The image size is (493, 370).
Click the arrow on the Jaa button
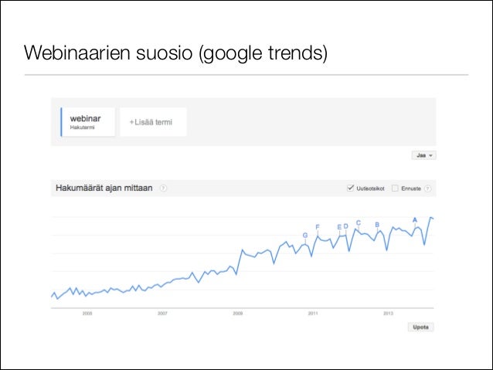(430, 155)
